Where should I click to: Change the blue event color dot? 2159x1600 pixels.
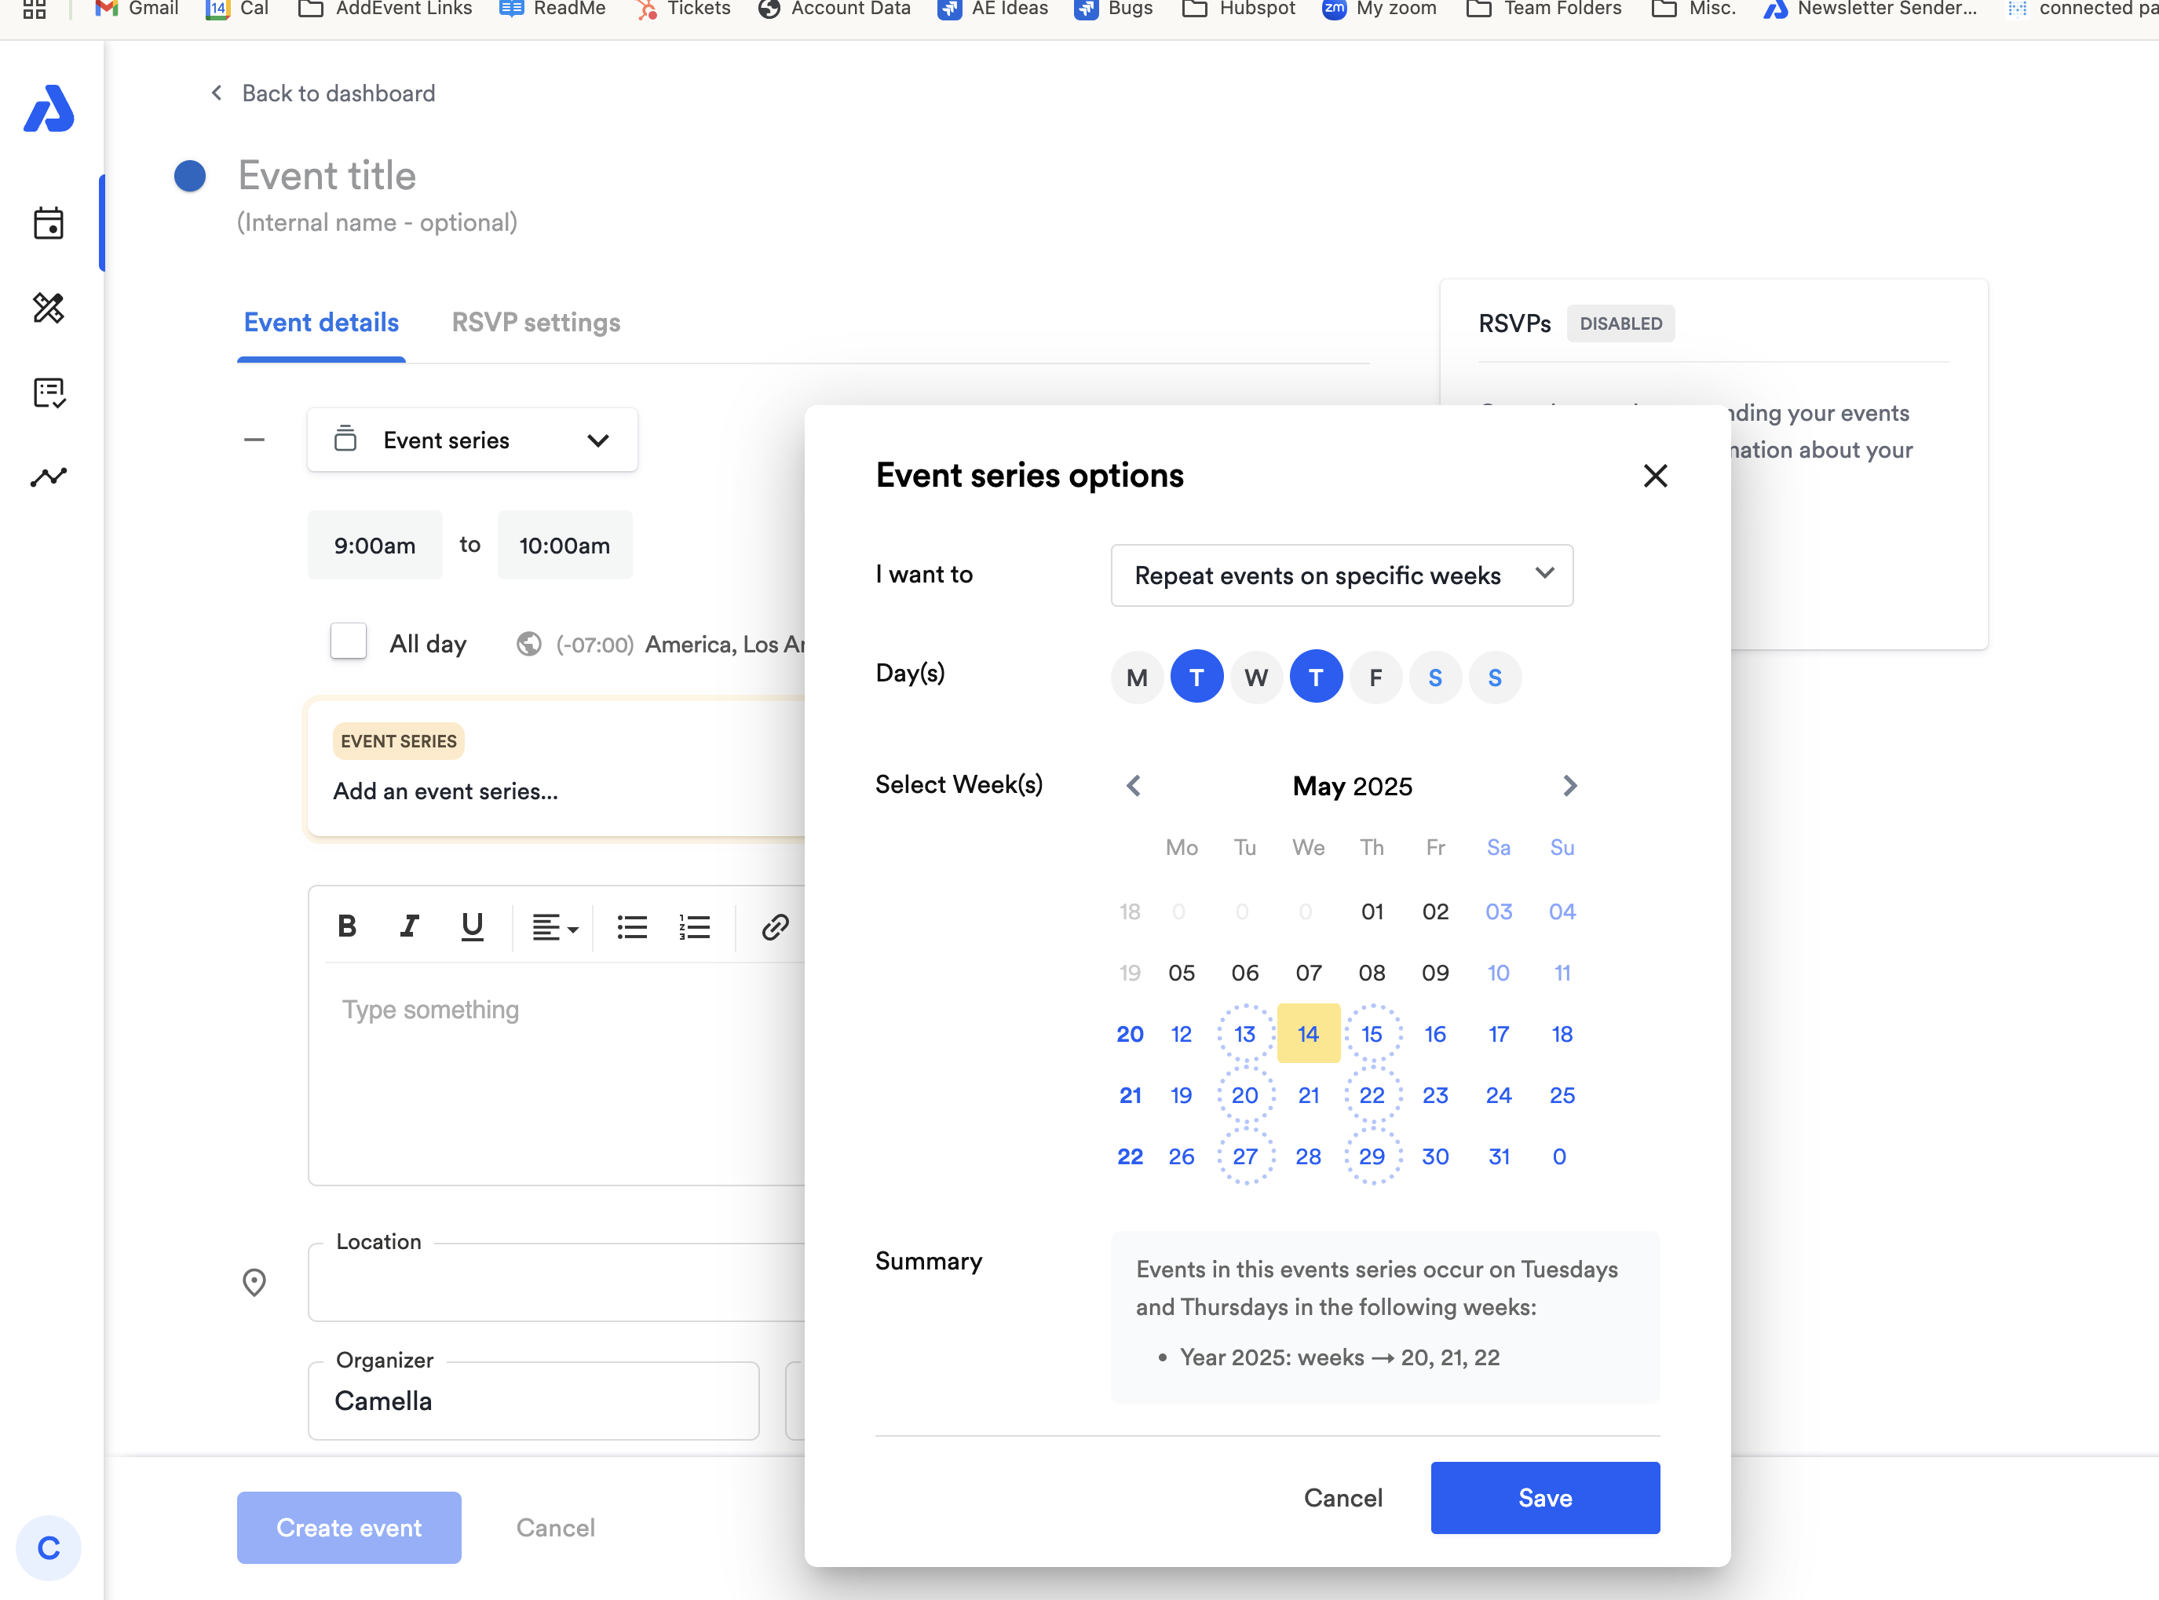coord(190,177)
